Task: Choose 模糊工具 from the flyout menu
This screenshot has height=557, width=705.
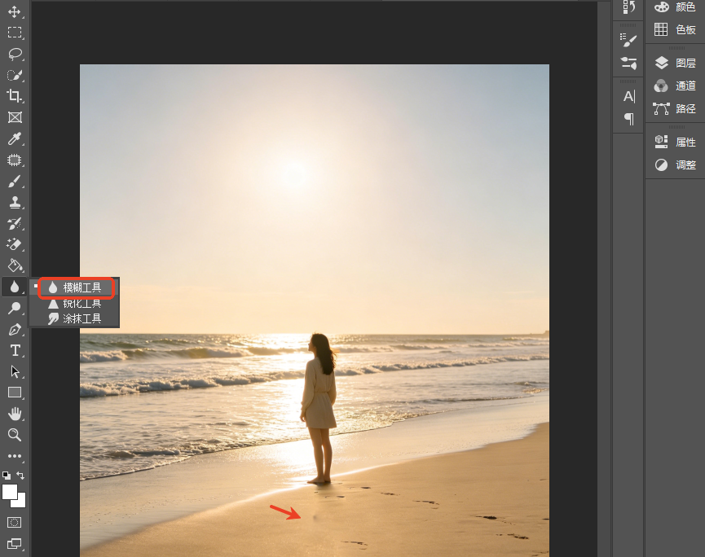Action: [75, 287]
